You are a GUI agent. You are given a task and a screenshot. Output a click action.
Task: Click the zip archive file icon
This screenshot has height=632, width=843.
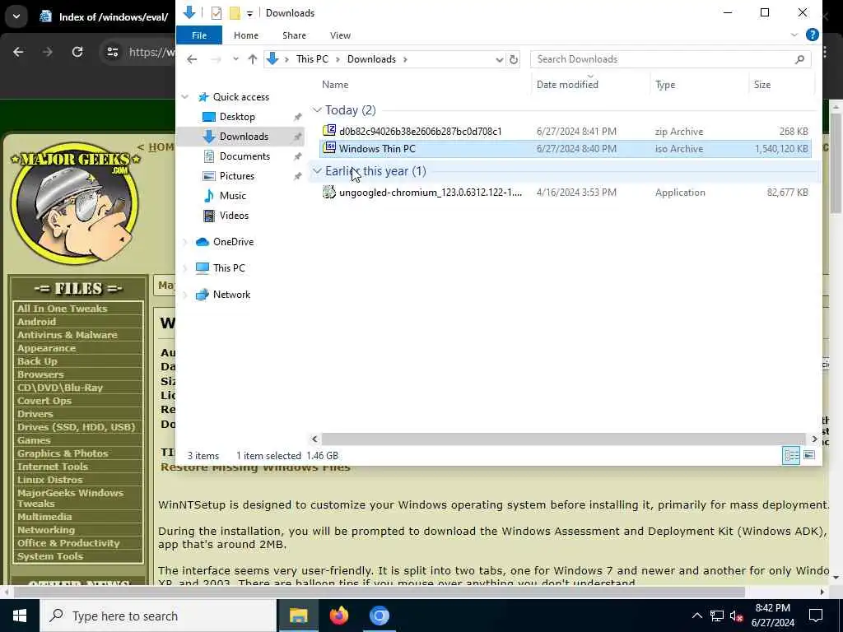click(x=329, y=131)
